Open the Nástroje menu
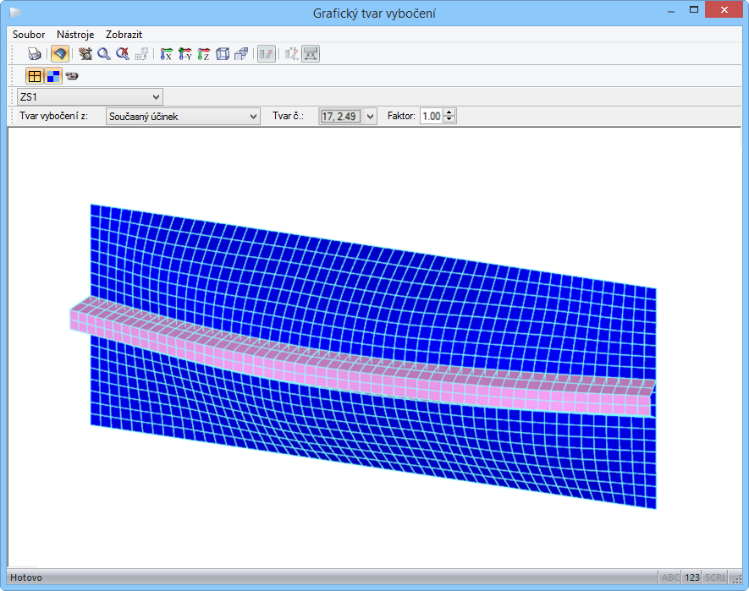Screen dimensions: 749x591 point(75,35)
